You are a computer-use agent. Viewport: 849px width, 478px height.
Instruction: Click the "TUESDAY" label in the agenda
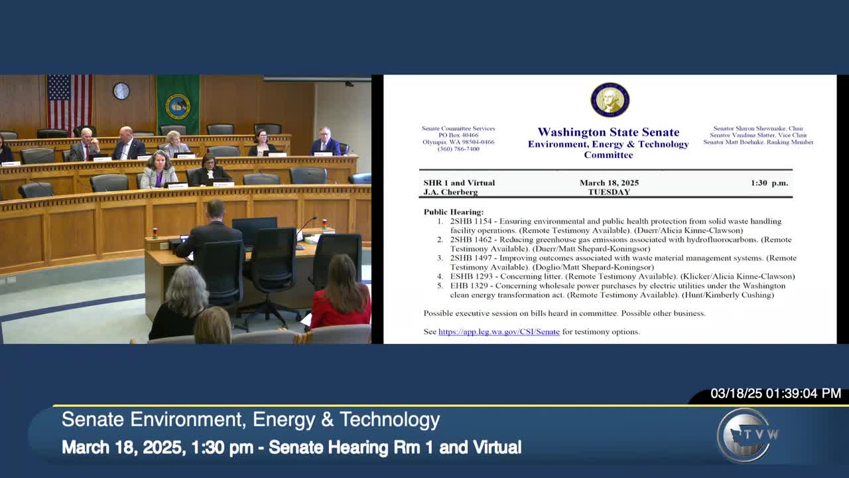pyautogui.click(x=609, y=192)
